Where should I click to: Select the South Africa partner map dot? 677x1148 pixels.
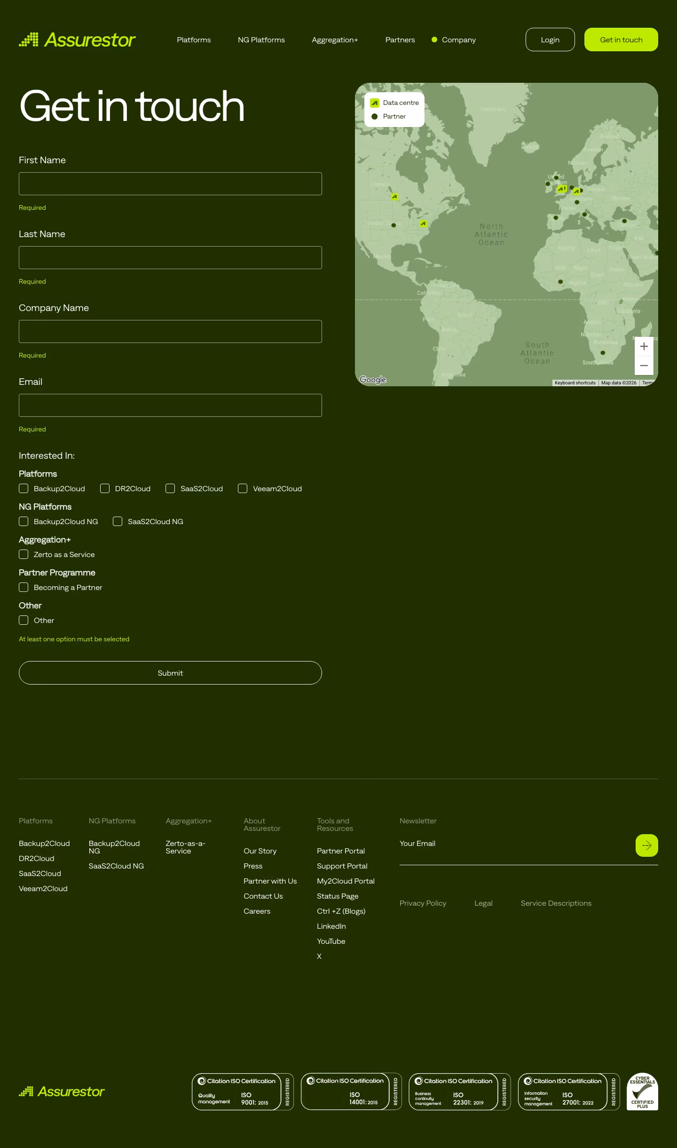603,353
